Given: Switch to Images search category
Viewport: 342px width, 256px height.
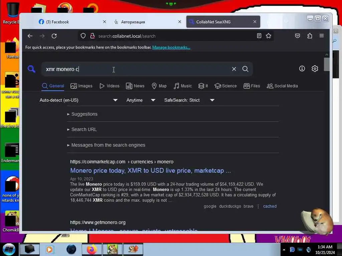Looking at the screenshot, I should tap(81, 86).
